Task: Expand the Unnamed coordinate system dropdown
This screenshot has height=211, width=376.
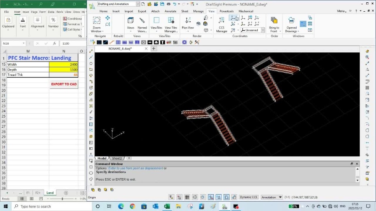Action: 263,30
